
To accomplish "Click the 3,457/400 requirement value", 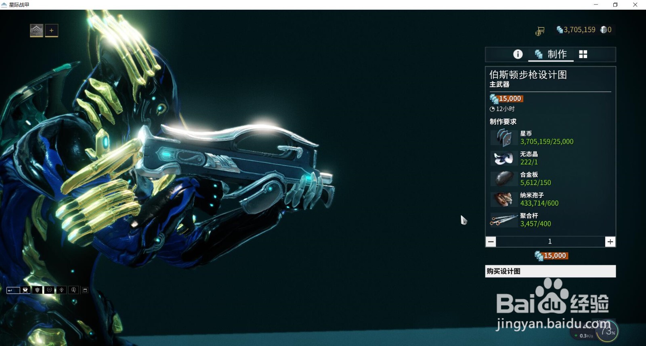I will 535,224.
